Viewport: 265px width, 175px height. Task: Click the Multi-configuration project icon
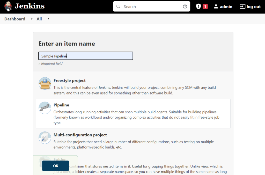pyautogui.click(x=45, y=137)
